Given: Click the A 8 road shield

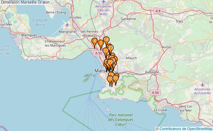Looking at the screenshot, I should point(158,11).
